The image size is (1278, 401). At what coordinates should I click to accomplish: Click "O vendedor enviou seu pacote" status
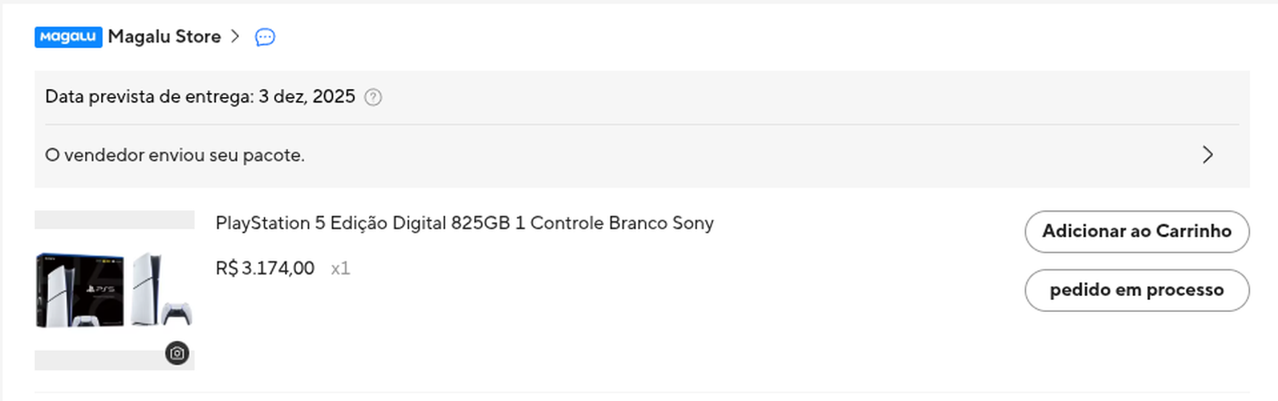[175, 155]
